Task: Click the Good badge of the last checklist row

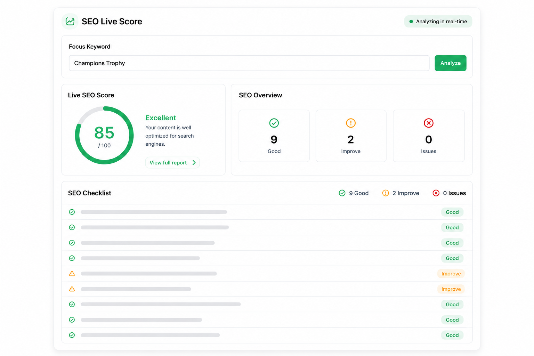Action: point(452,335)
